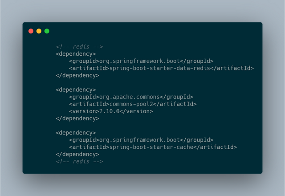Click the commons-pool2 artifactId text
285x196 pixels.
131,104
